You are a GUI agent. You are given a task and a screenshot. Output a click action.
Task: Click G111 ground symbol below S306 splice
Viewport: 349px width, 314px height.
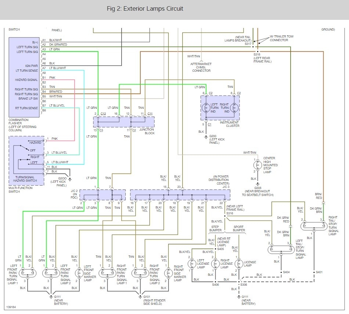(x=239, y=297)
